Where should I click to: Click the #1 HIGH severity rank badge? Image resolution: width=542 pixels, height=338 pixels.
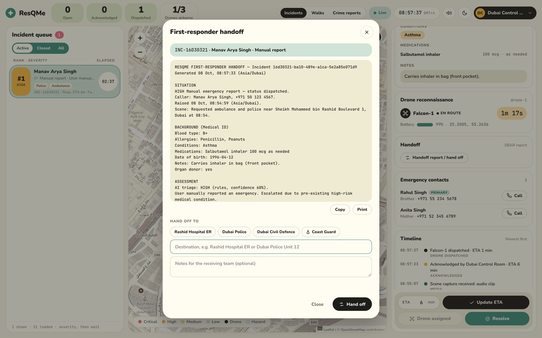[21, 82]
